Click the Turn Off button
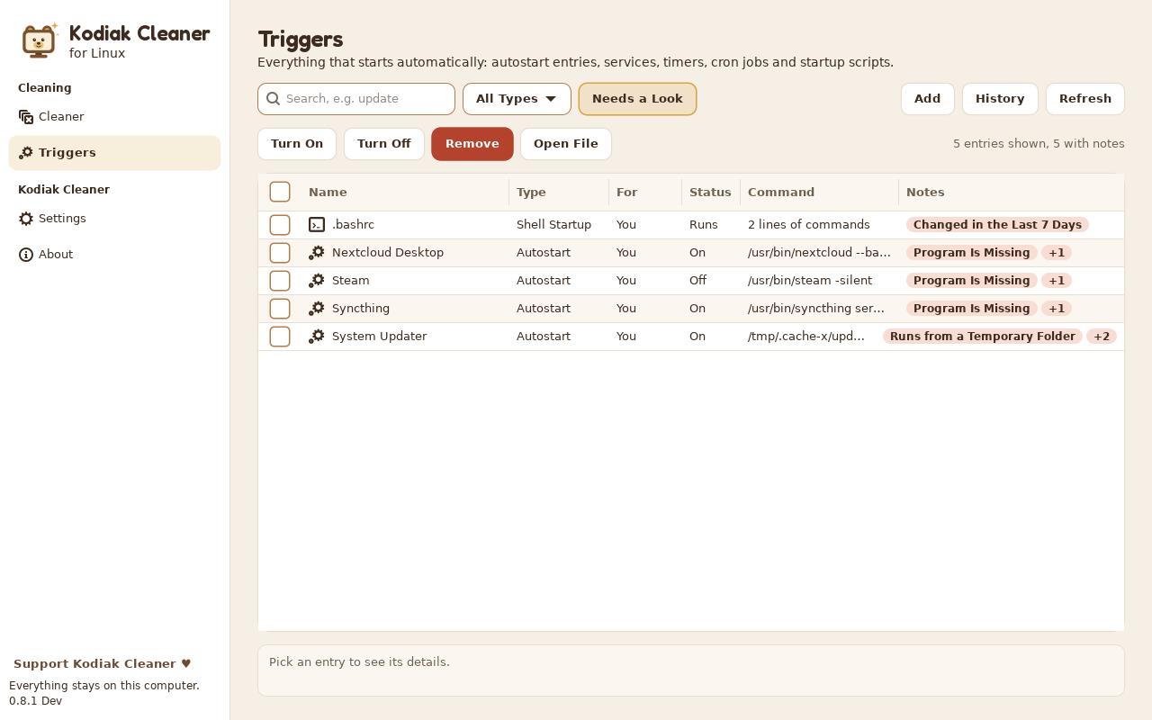This screenshot has width=1152, height=720. (x=384, y=144)
